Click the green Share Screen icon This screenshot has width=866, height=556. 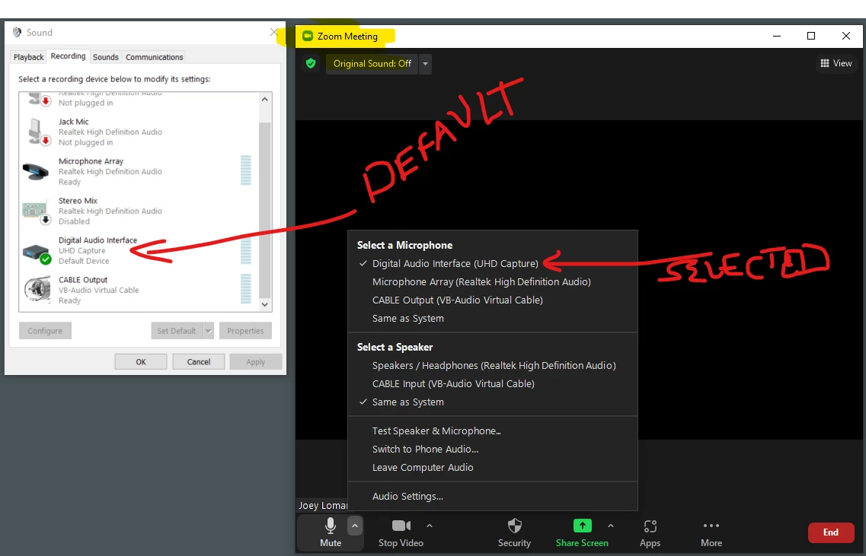(582, 526)
